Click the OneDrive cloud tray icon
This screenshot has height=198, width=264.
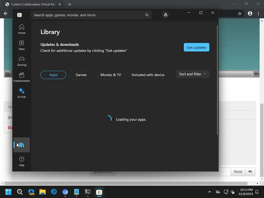coord(218,192)
